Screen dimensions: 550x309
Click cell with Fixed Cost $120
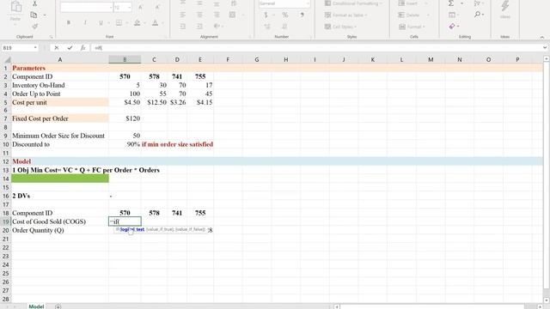click(x=125, y=118)
